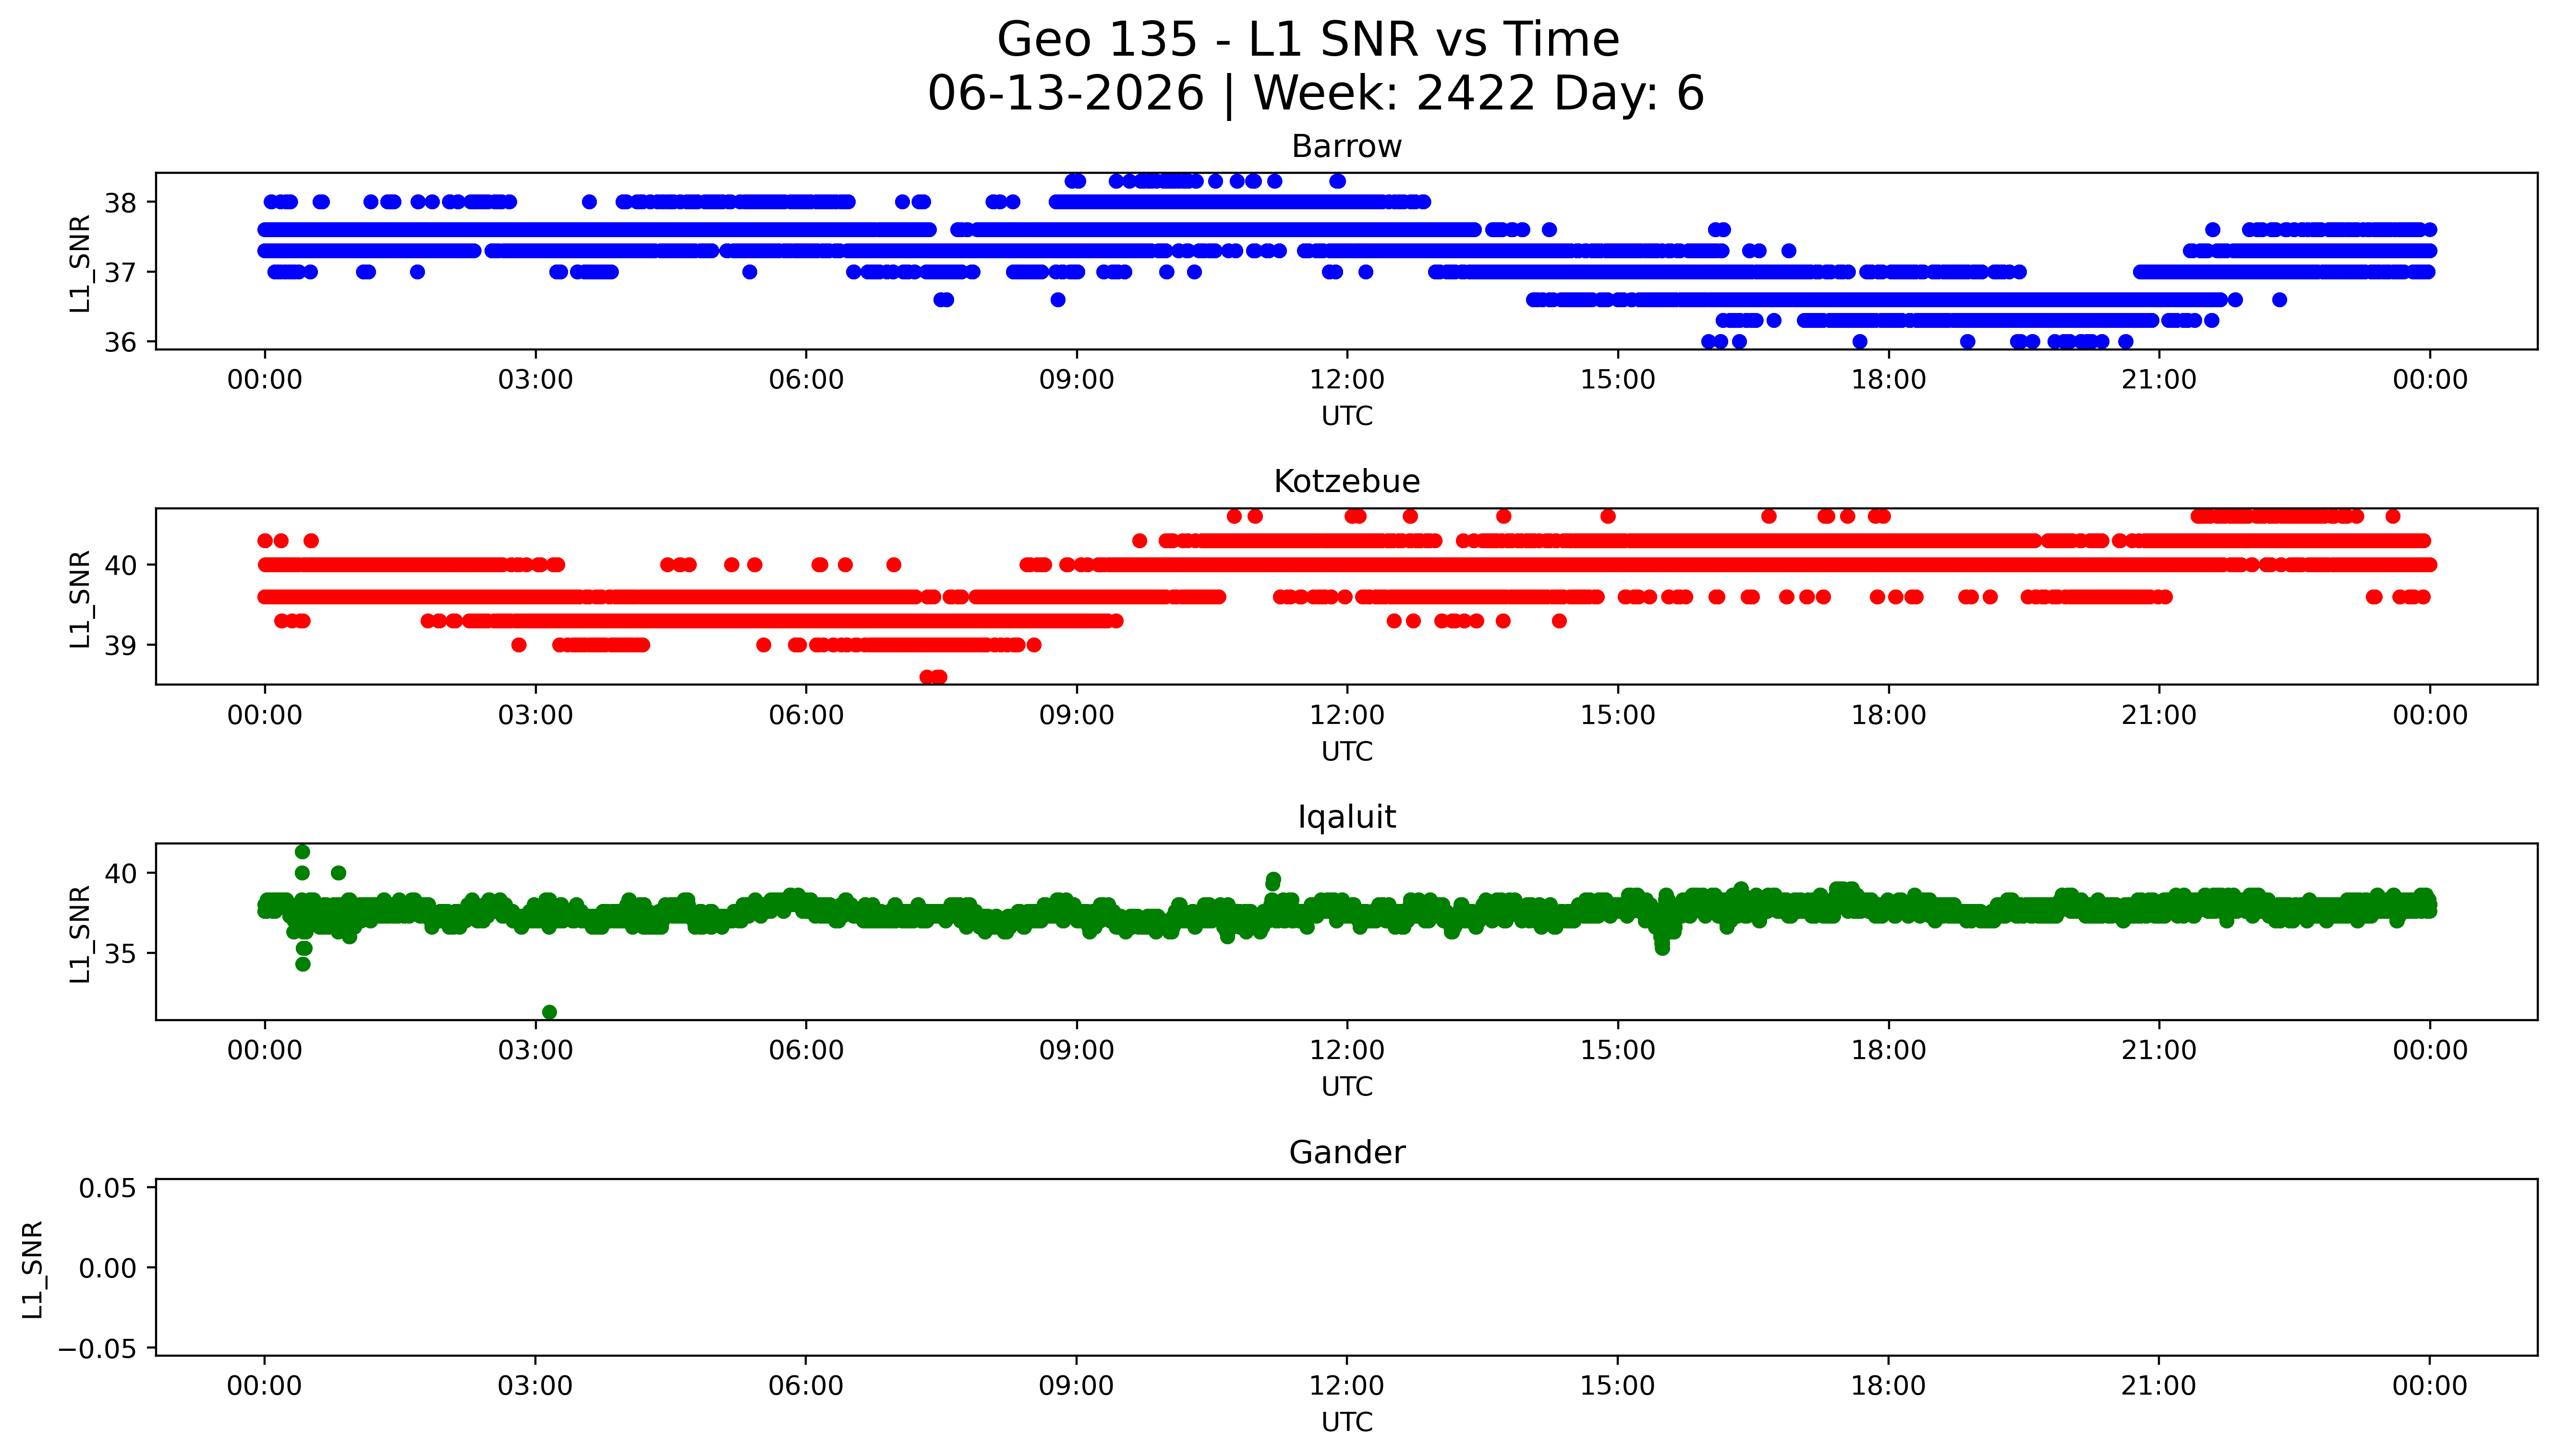Image resolution: width=2557 pixels, height=1456 pixels.
Task: Click the 18:00 tick under Iqaluit plot
Action: (x=1888, y=1050)
